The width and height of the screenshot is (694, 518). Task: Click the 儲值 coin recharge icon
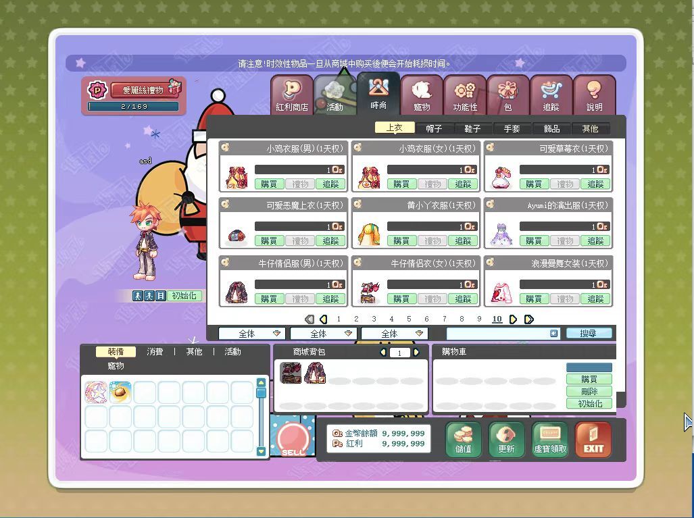tap(464, 440)
